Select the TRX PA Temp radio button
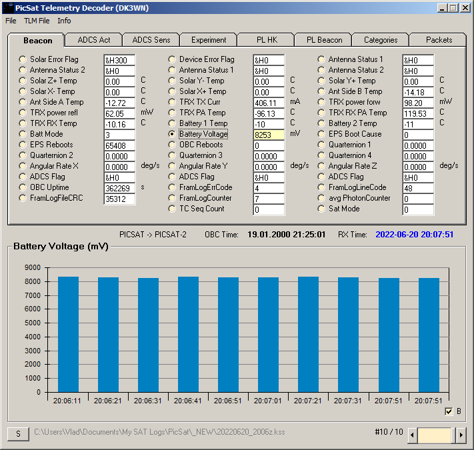 tap(172, 113)
